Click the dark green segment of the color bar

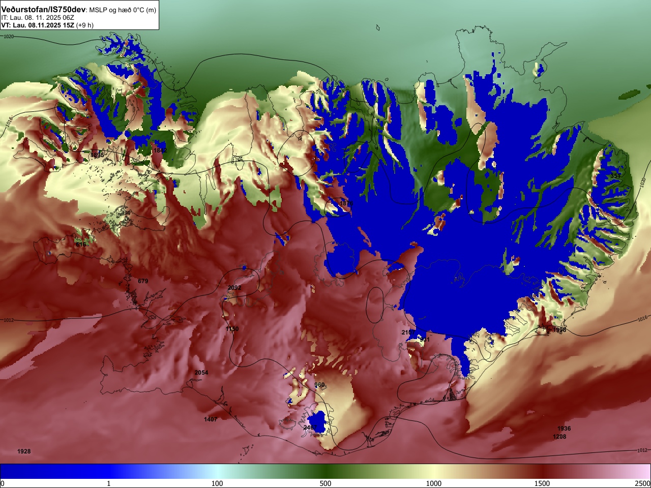click(325, 471)
